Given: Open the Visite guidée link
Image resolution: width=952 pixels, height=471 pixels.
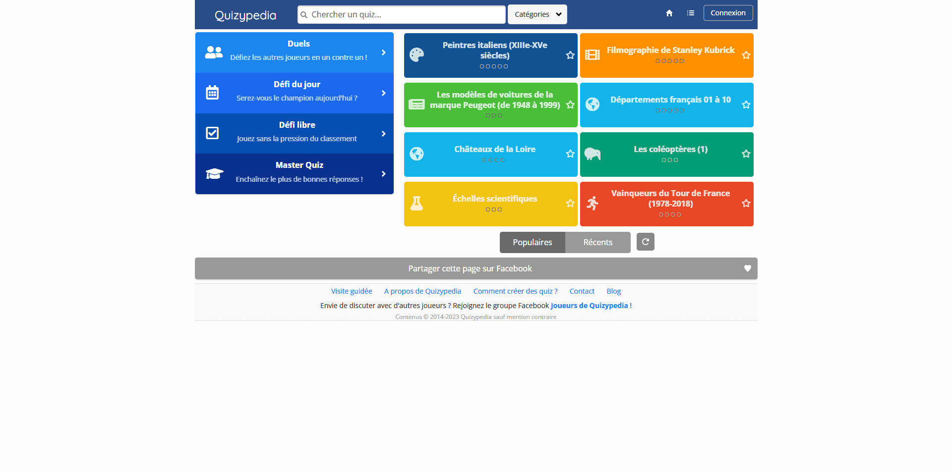Looking at the screenshot, I should point(351,291).
